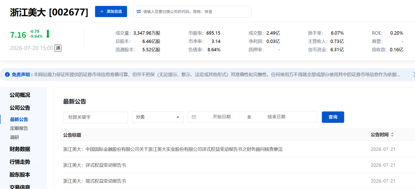415x189 pixels.
Task: Click the 货币资金 value 6.31亿
Action: click(337, 50)
